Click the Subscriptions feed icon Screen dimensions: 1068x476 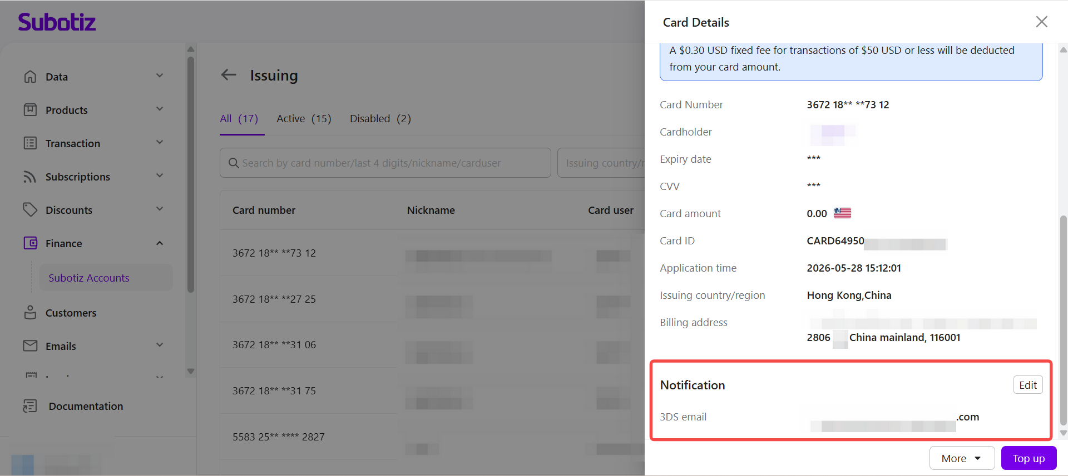tap(30, 177)
